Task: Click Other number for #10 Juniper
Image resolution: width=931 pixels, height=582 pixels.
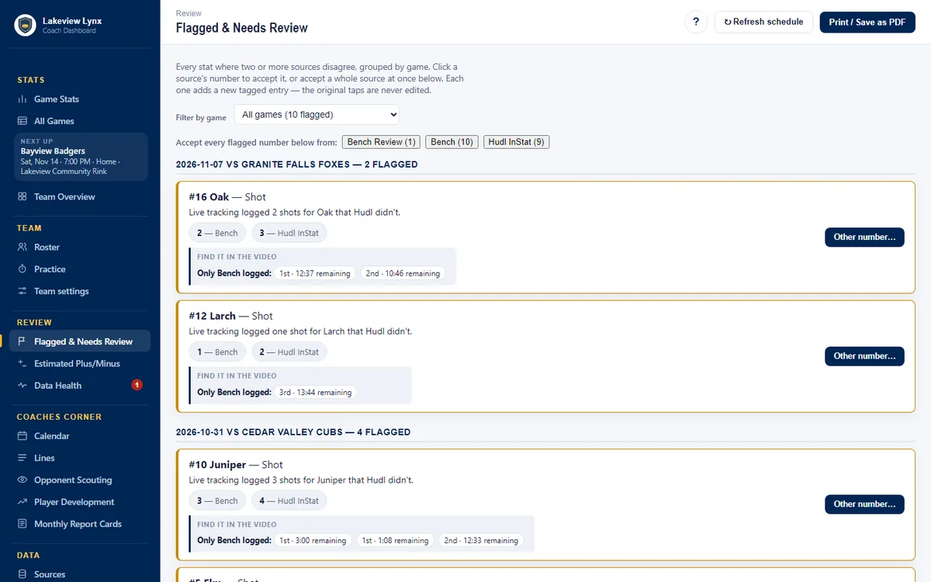Action: (x=864, y=504)
